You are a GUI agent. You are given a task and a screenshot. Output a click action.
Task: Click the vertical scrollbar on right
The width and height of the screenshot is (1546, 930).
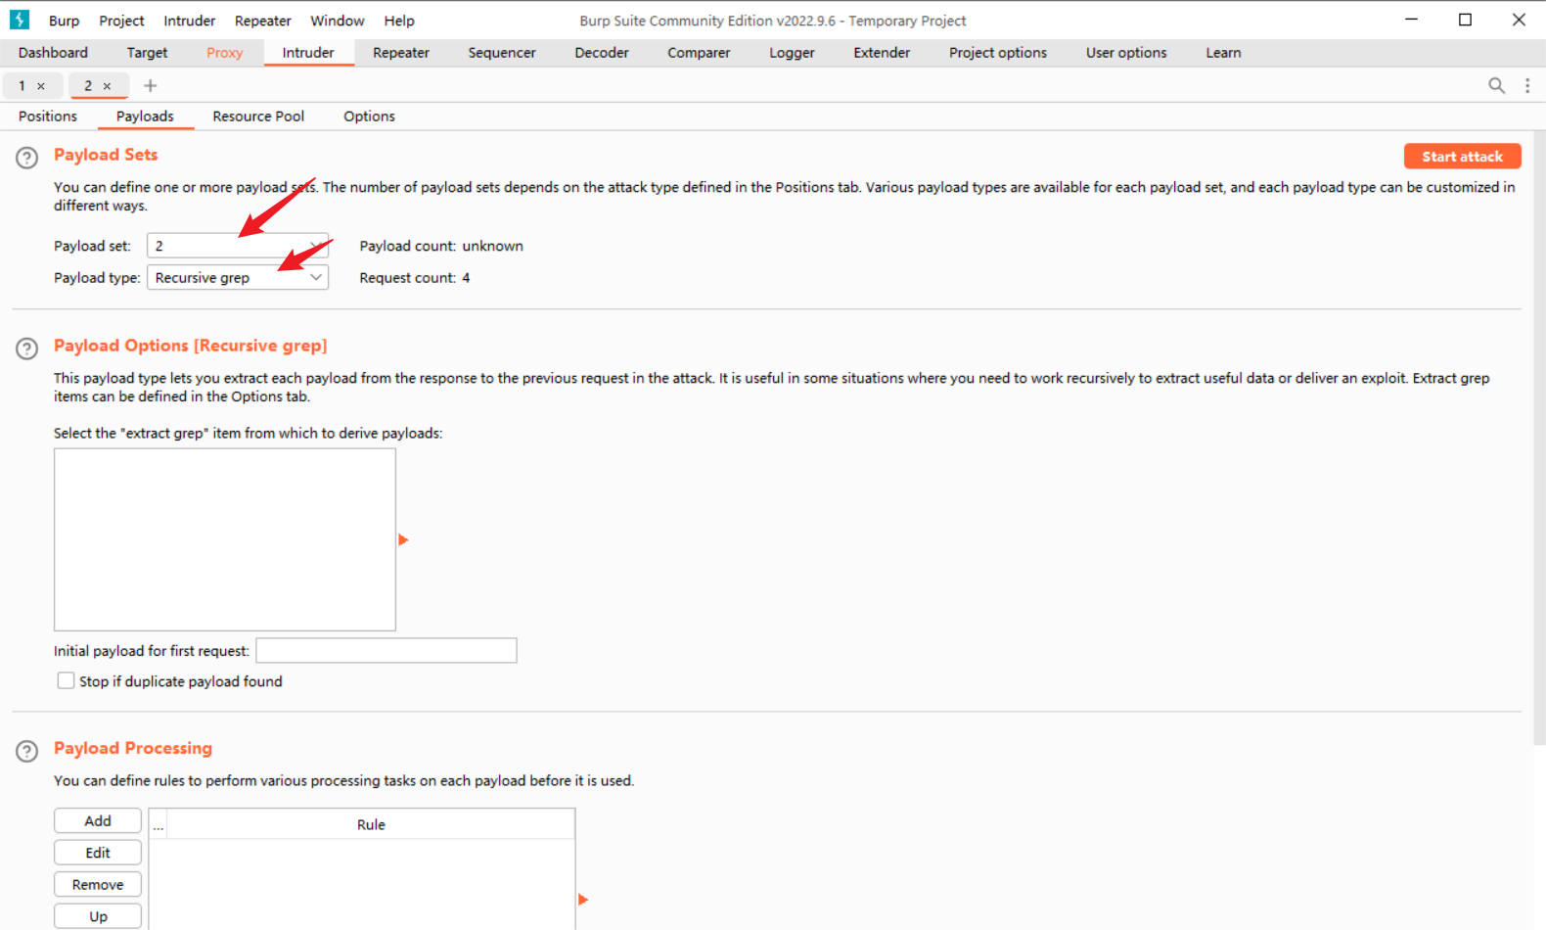coord(1538,441)
